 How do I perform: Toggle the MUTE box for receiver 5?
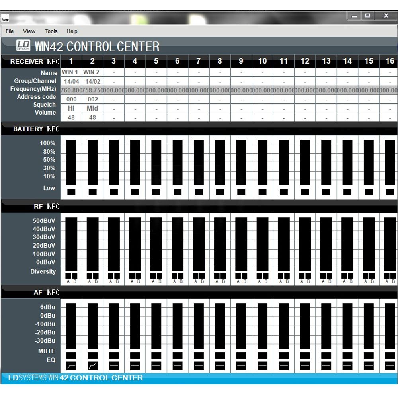pos(156,355)
